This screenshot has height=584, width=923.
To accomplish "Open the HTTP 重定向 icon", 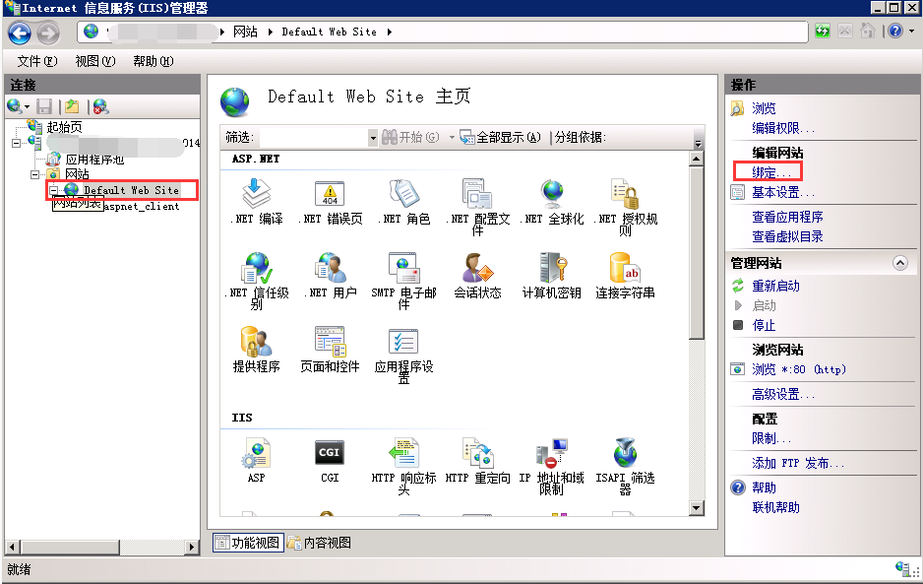I will pyautogui.click(x=477, y=454).
